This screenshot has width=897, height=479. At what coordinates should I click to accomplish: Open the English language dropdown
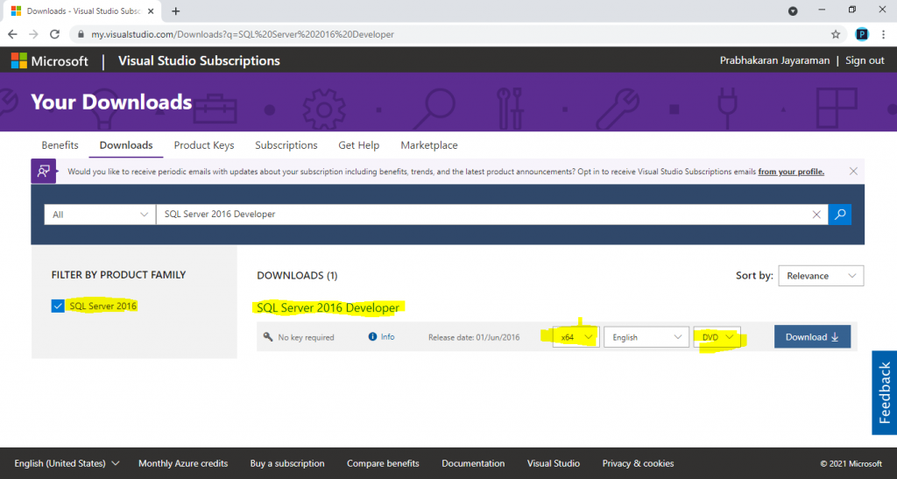click(x=646, y=337)
